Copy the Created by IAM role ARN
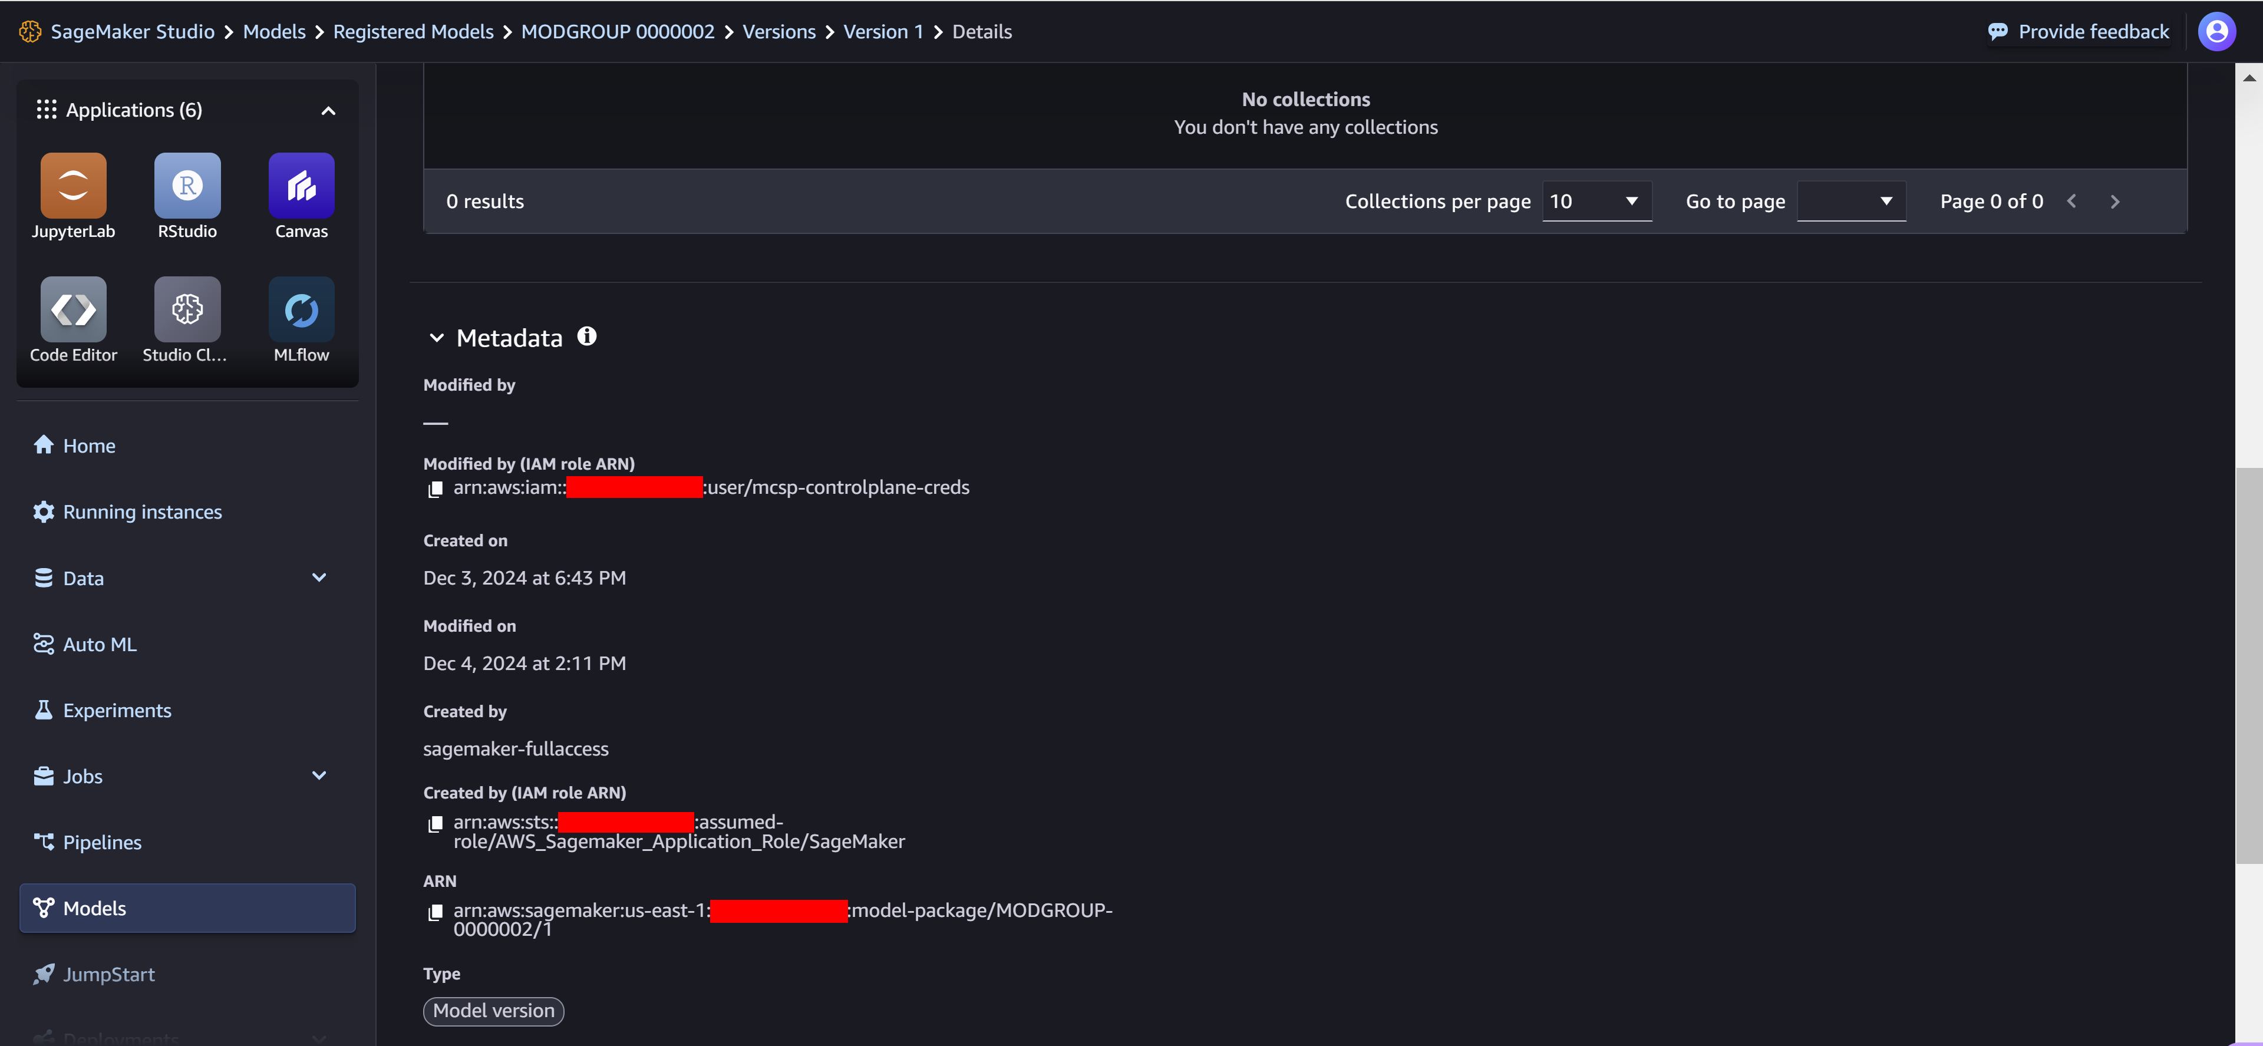2263x1046 pixels. click(436, 824)
